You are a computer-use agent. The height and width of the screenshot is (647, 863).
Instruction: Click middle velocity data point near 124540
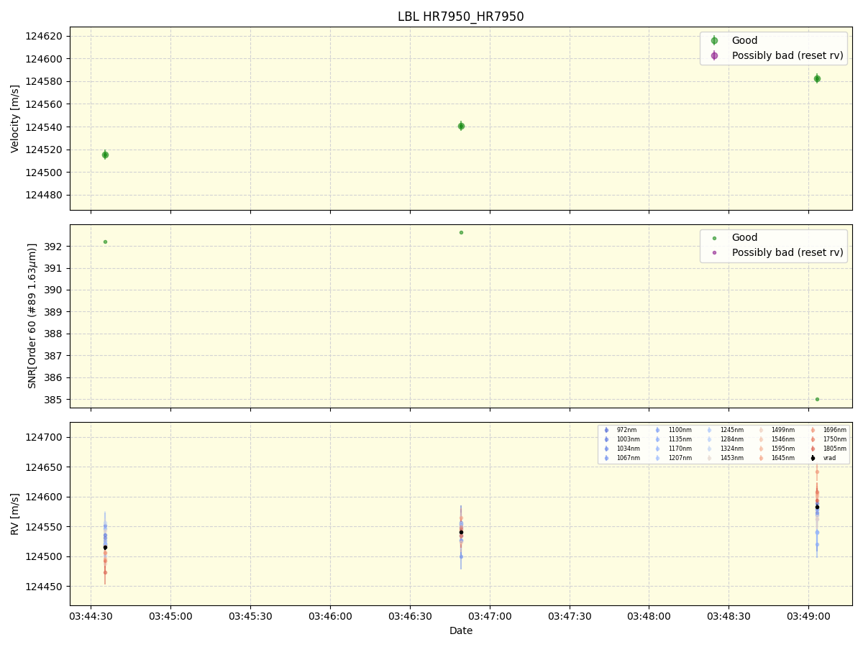(x=461, y=126)
